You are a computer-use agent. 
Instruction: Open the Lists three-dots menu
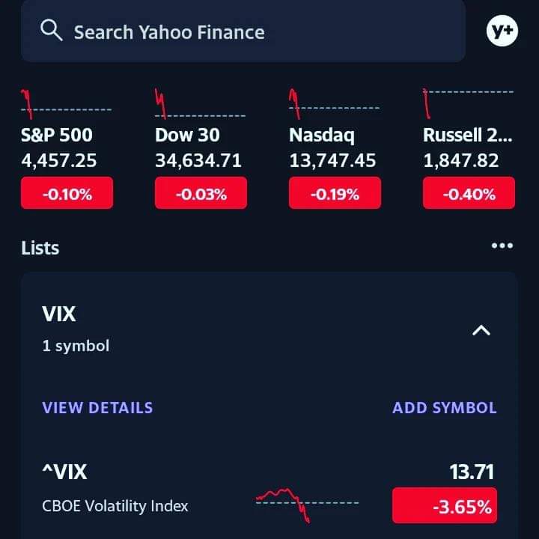tap(502, 246)
